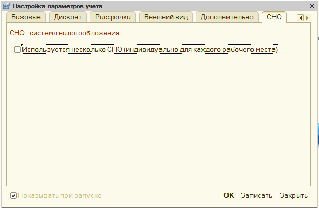
Task: Confirm settings with the OK button
Action: coord(229,195)
